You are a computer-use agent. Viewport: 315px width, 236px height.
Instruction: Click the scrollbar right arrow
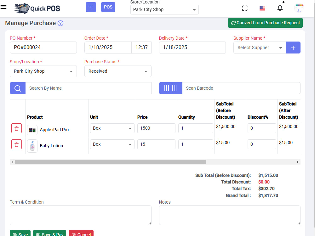click(298, 162)
